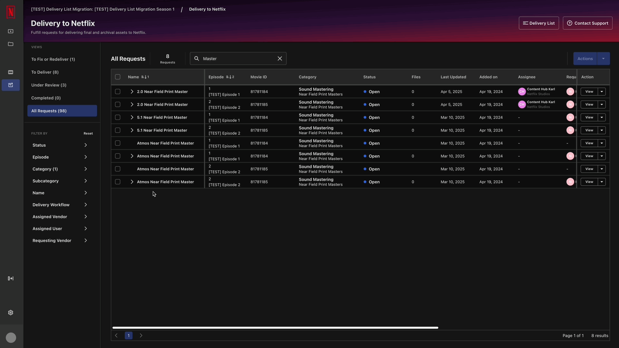Expand 5.1 Near Field Print Master Episode 2 row
This screenshot has width=619, height=348.
click(x=132, y=130)
